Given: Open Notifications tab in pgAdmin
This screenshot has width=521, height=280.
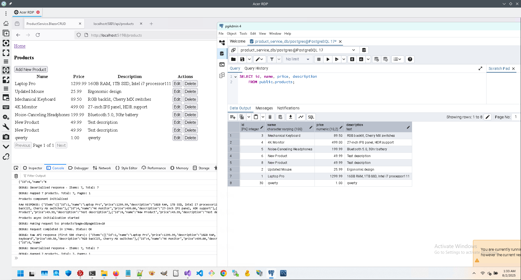Looking at the screenshot, I should tap(288, 108).
